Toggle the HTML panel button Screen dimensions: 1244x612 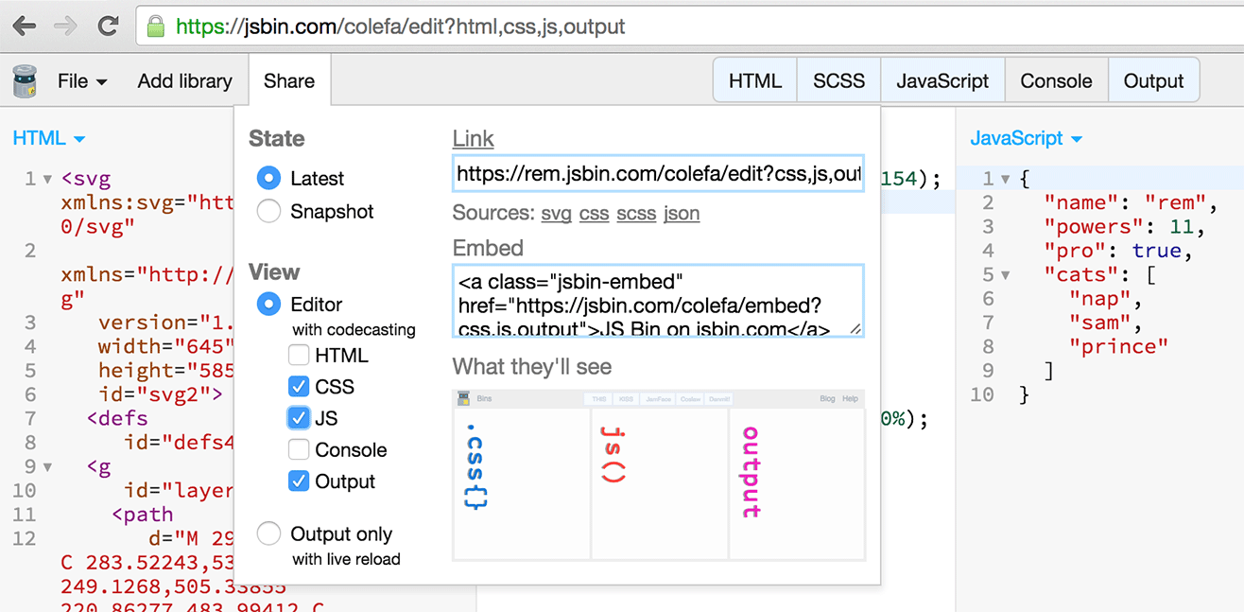pos(755,81)
